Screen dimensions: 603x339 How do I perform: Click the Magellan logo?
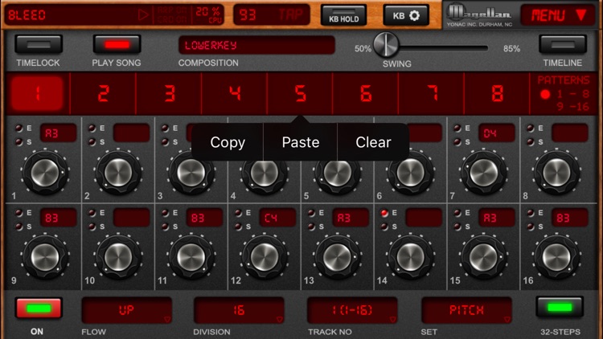[479, 15]
